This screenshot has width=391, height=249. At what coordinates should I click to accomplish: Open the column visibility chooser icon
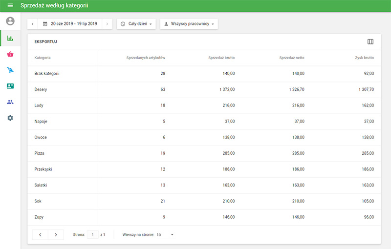click(370, 41)
